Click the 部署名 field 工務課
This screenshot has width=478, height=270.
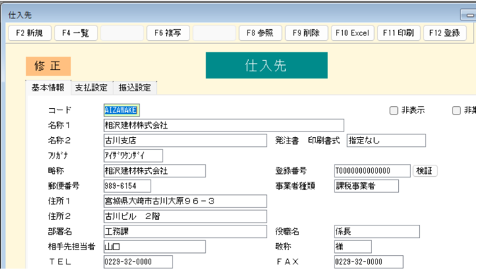click(185, 232)
